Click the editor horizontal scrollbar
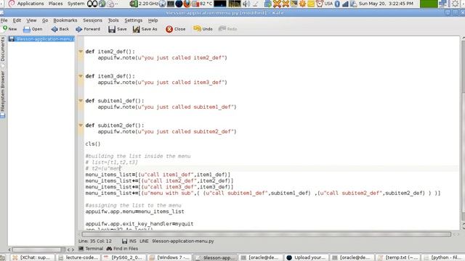This screenshot has height=261, width=465. (267, 234)
